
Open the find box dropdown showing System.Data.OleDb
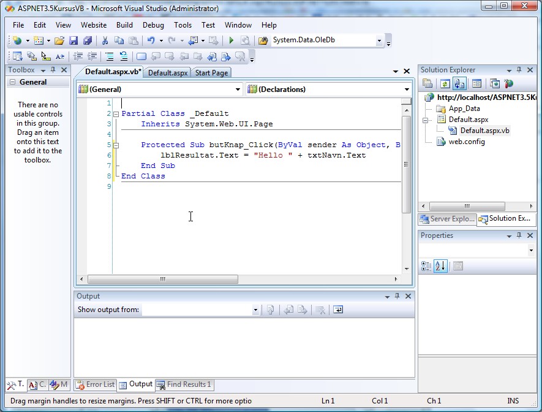point(379,40)
